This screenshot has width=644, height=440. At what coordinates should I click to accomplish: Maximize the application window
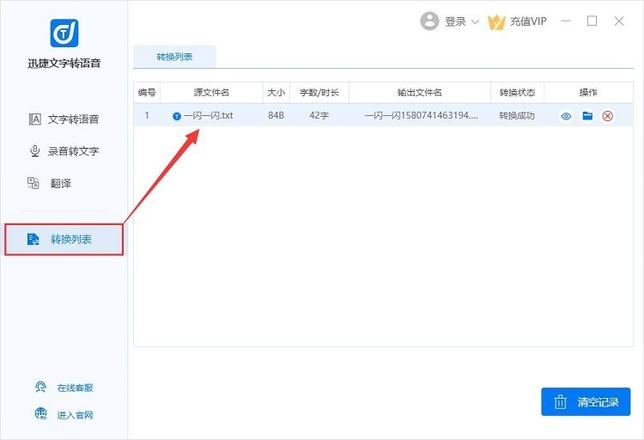592,21
